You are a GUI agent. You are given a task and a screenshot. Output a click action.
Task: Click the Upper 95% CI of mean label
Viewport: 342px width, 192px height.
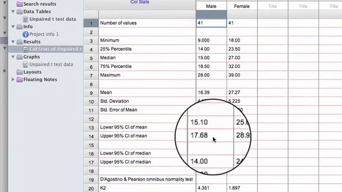[x=123, y=136]
